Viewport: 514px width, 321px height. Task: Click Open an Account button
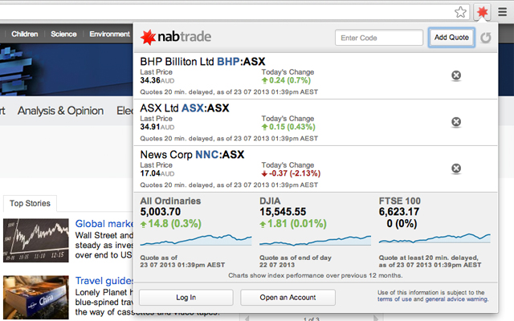point(288,298)
